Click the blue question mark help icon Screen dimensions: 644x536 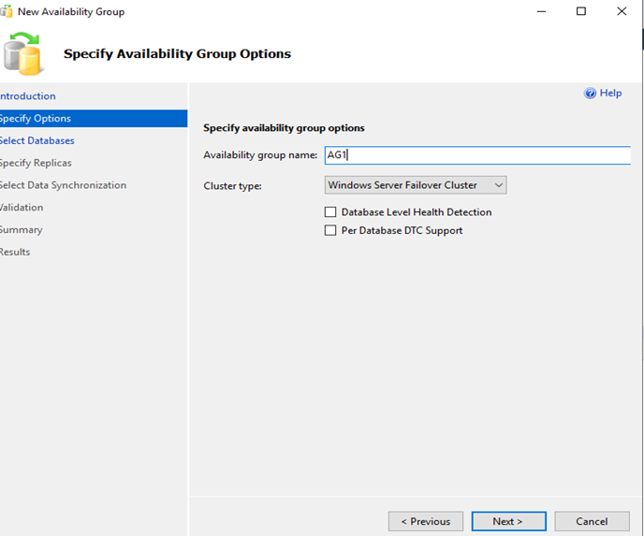590,94
